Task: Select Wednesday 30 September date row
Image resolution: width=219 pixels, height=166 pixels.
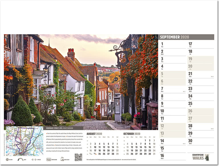Action: (x=200, y=142)
